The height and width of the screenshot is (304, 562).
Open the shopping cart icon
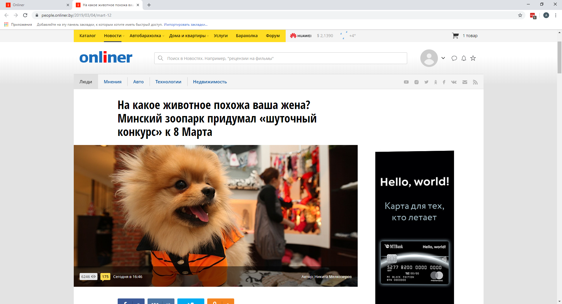[455, 36]
